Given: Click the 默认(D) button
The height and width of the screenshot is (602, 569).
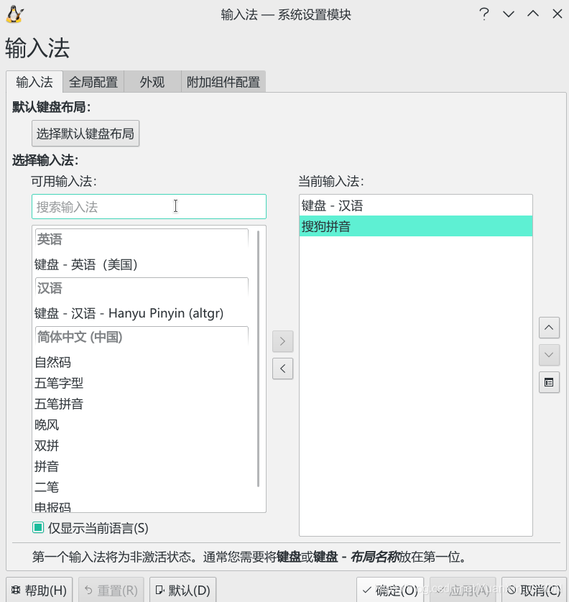Looking at the screenshot, I should click(182, 590).
